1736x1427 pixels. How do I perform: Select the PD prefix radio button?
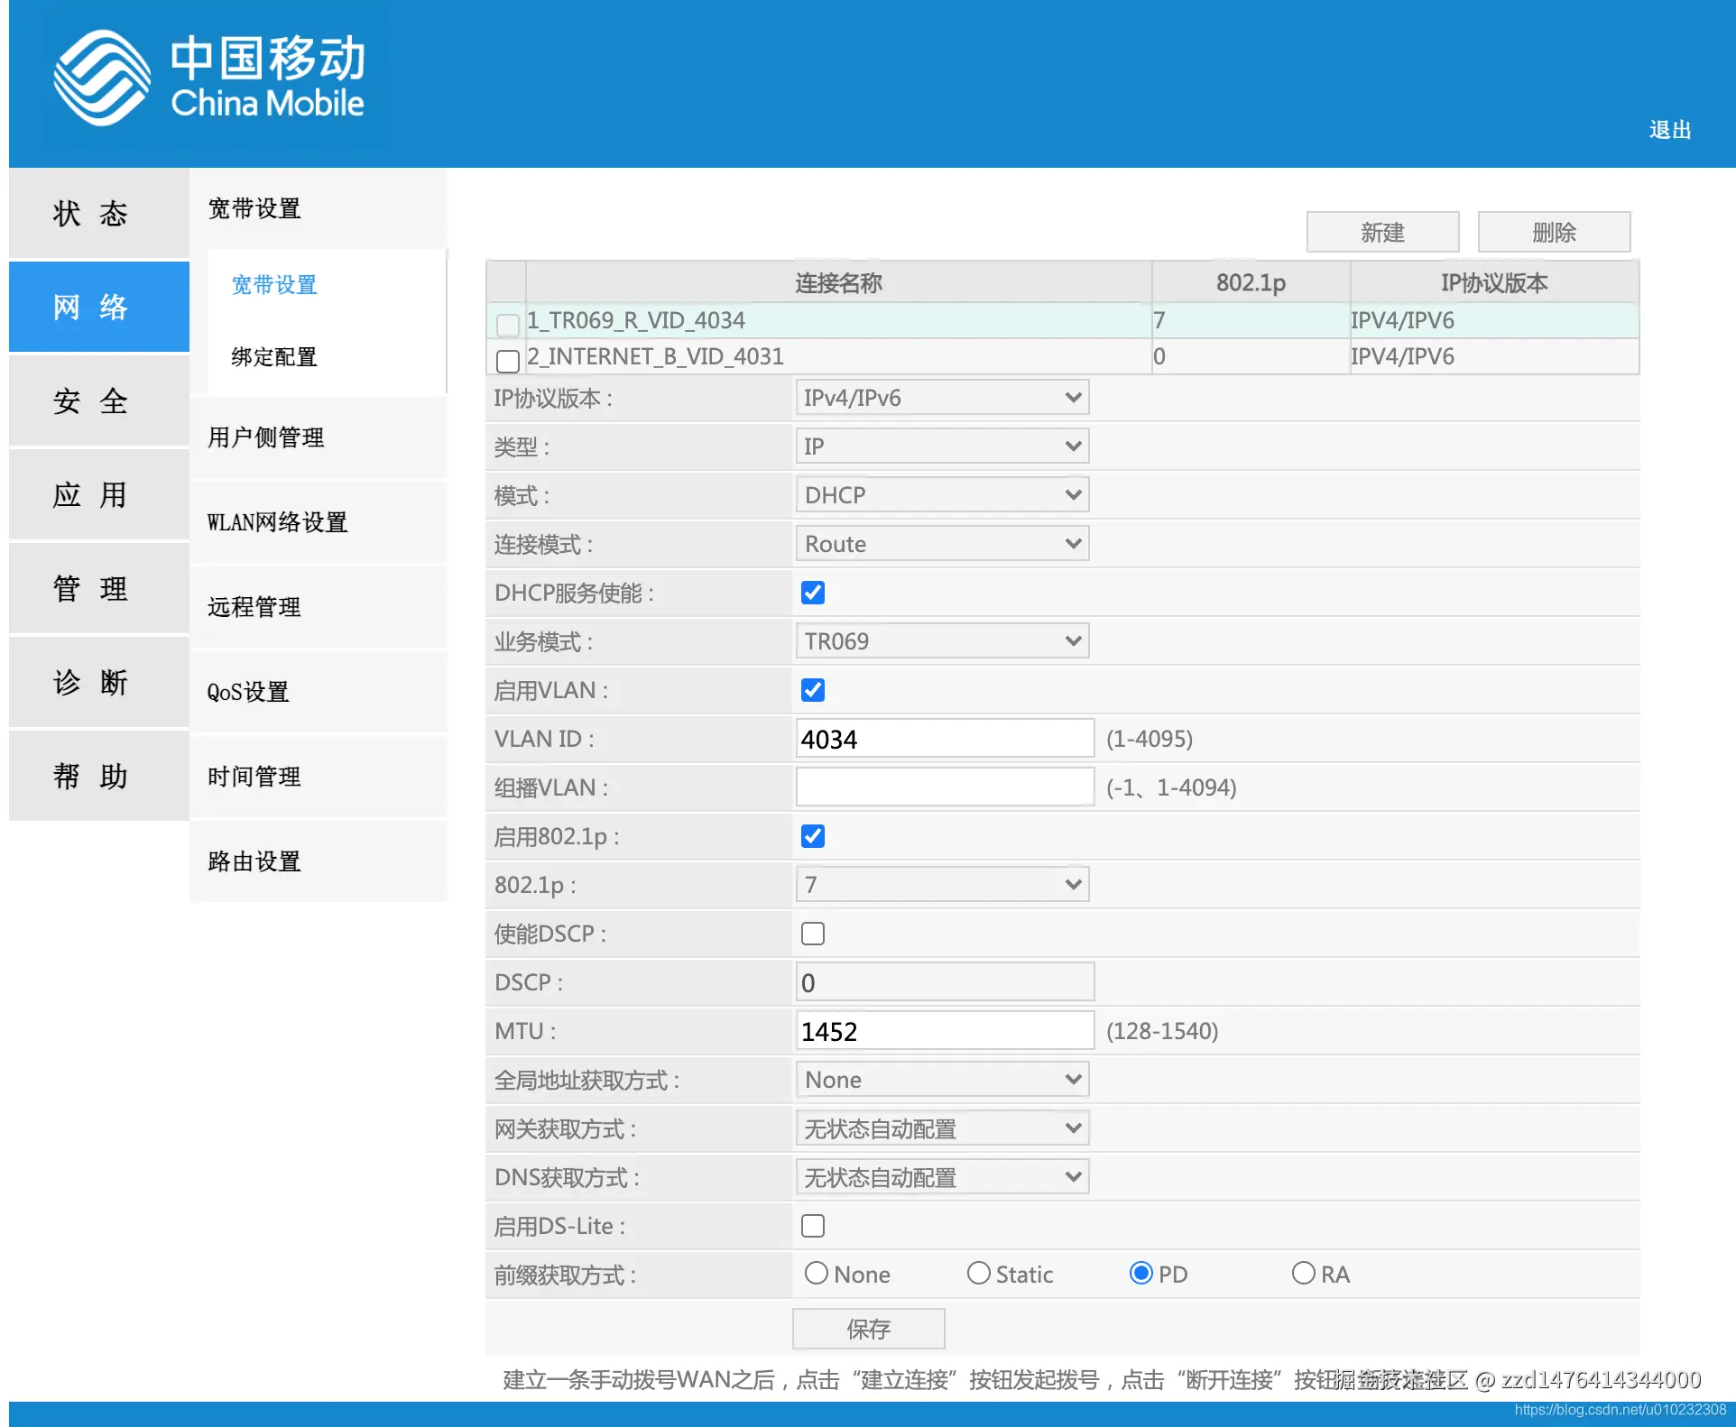point(1140,1273)
